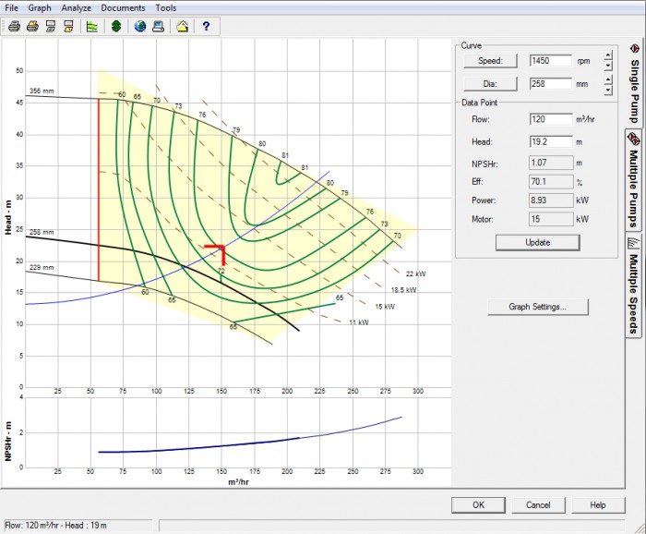The width and height of the screenshot is (646, 534).
Task: Click the Power value 8.93
Action: point(551,200)
